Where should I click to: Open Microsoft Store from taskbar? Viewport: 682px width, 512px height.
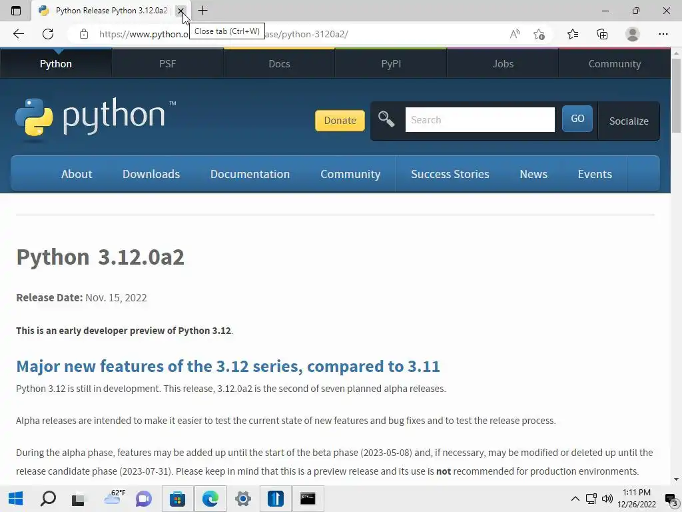click(177, 499)
